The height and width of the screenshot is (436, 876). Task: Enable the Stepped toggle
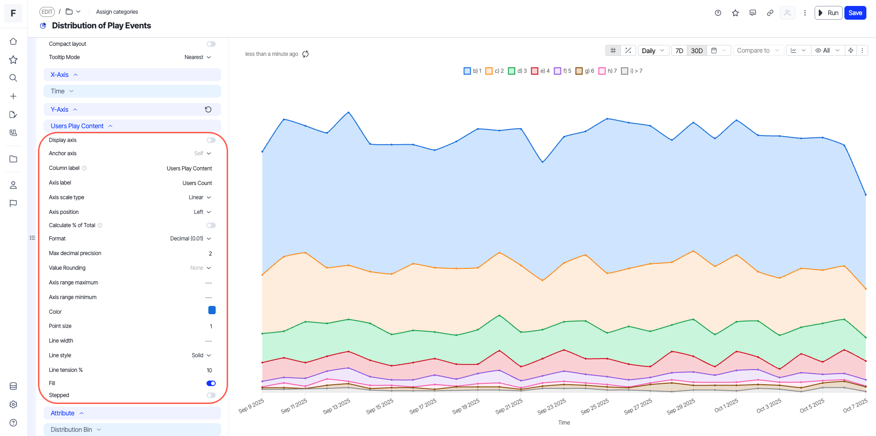click(x=211, y=395)
